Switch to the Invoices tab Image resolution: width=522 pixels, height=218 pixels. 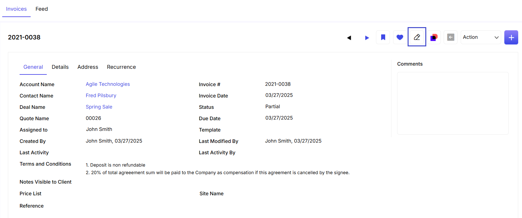tap(16, 9)
